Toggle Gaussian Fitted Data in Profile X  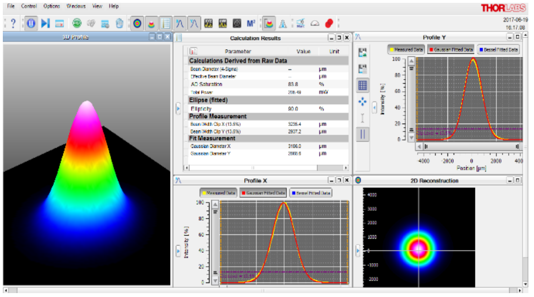coord(263,193)
